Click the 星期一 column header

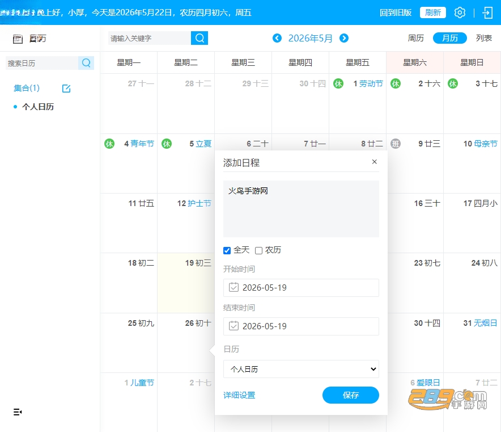point(129,62)
